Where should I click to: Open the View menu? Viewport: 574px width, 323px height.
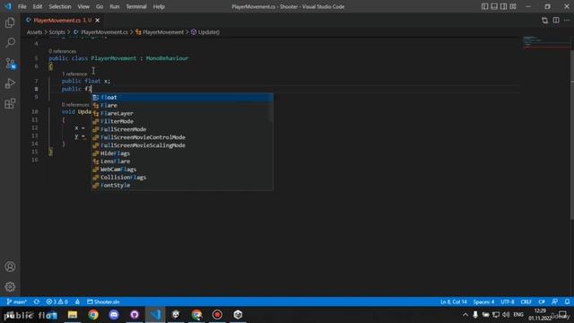pos(83,6)
